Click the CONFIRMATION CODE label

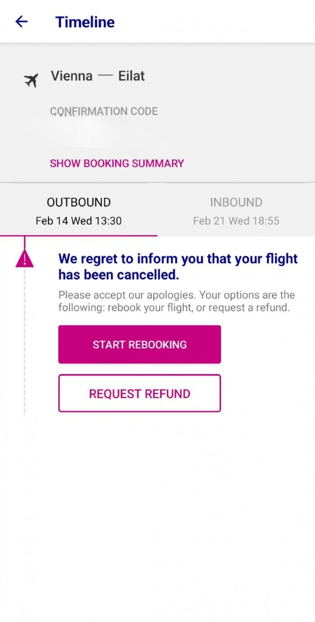coord(104,111)
